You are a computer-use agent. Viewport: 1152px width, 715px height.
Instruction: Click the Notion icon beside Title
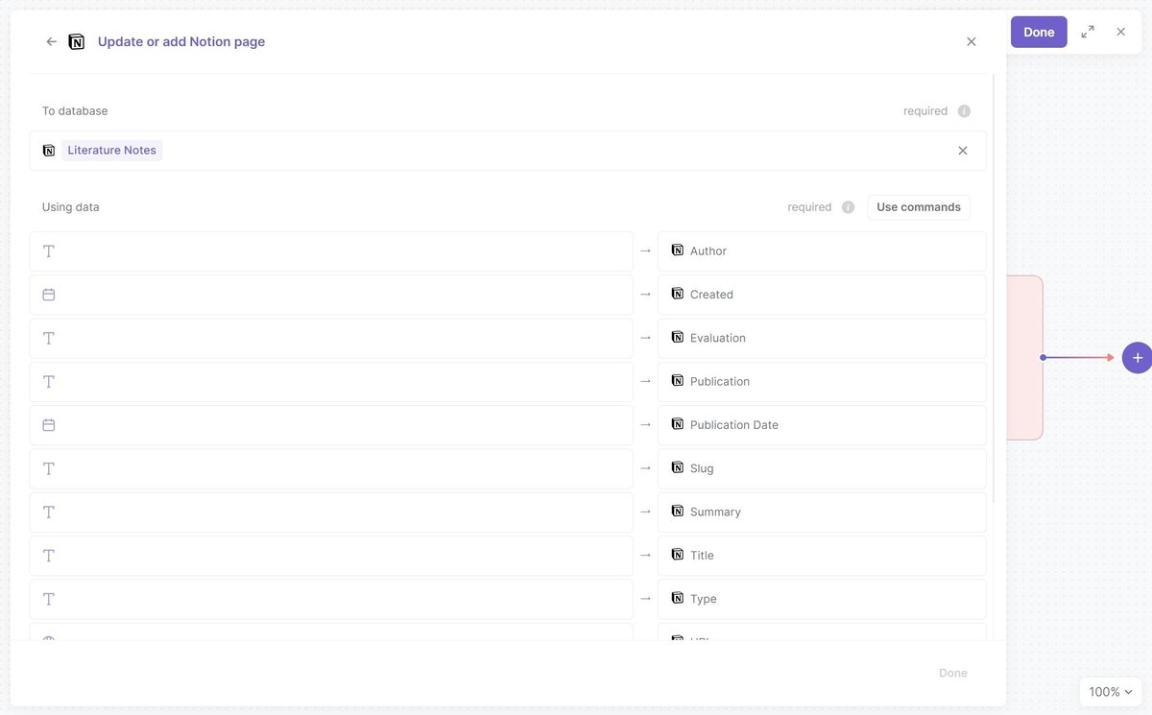(x=678, y=555)
